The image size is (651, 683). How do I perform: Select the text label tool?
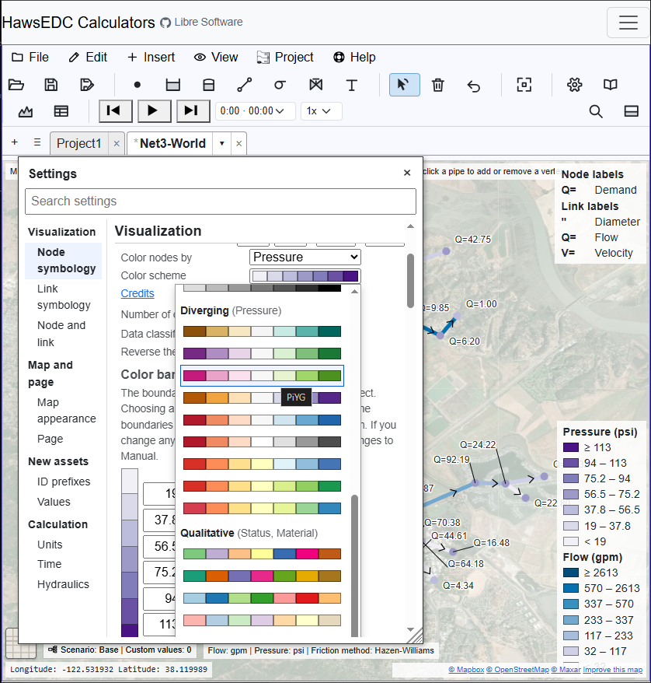tap(351, 85)
